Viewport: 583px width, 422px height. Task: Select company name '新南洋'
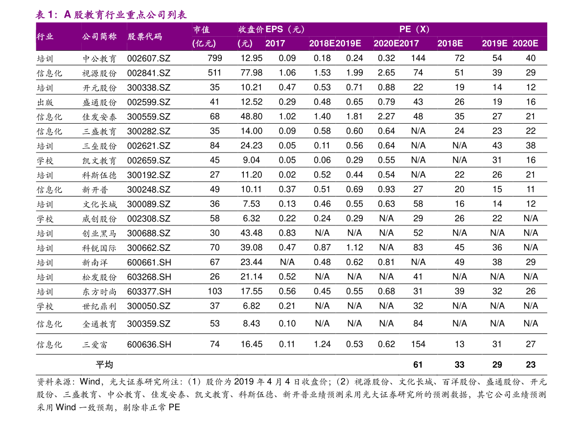point(95,263)
